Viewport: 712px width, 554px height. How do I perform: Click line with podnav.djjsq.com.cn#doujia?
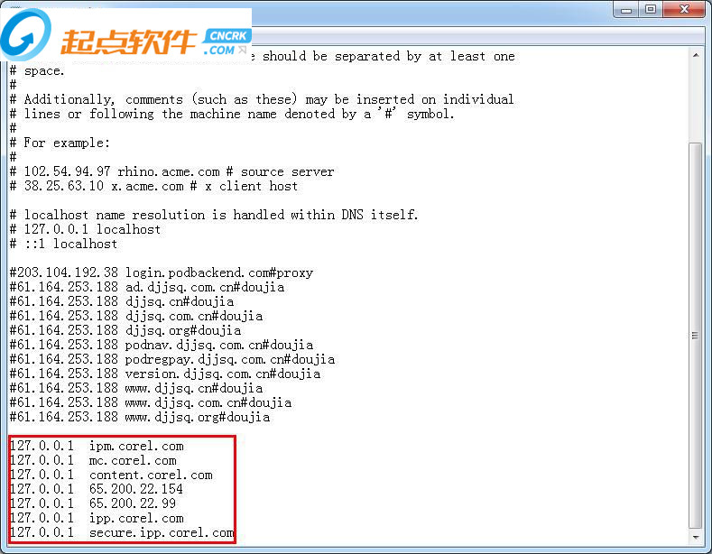[162, 345]
